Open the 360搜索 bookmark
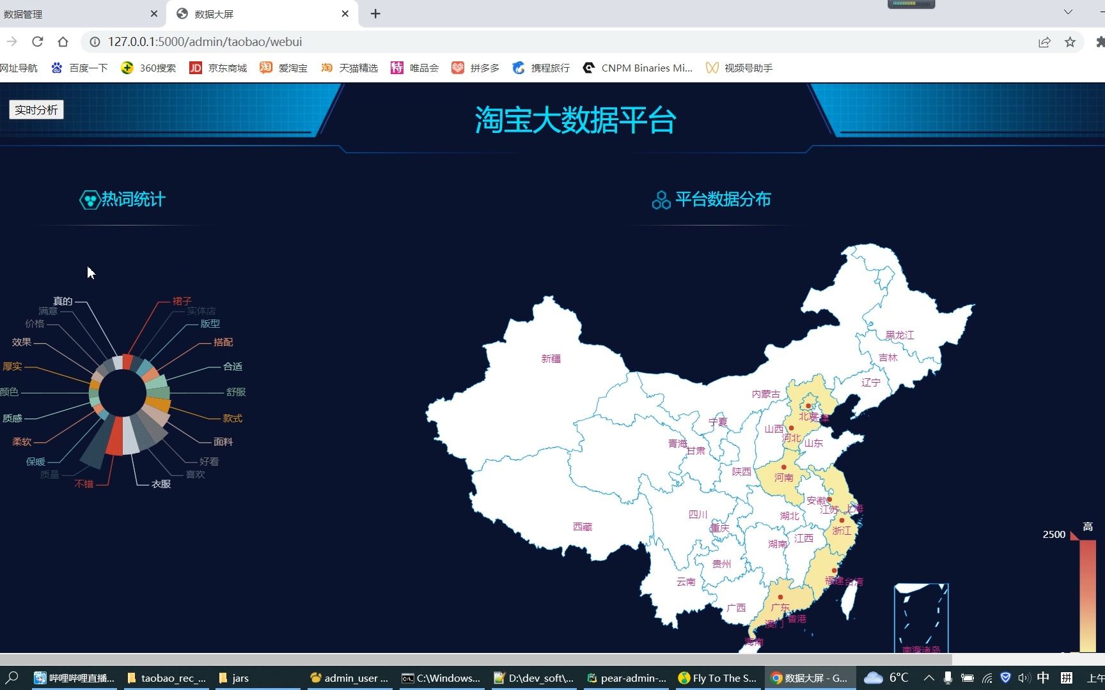 148,68
